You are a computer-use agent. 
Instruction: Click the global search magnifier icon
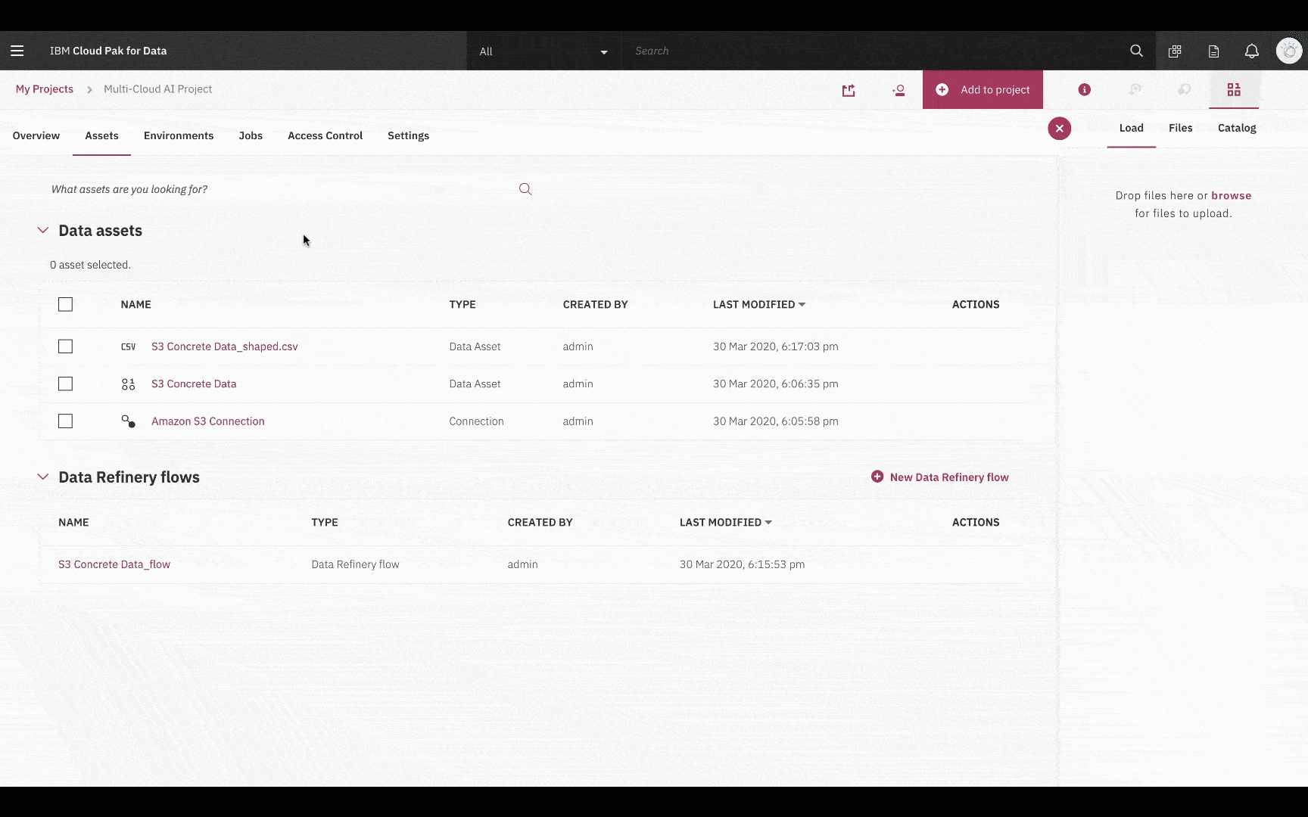tap(1136, 51)
